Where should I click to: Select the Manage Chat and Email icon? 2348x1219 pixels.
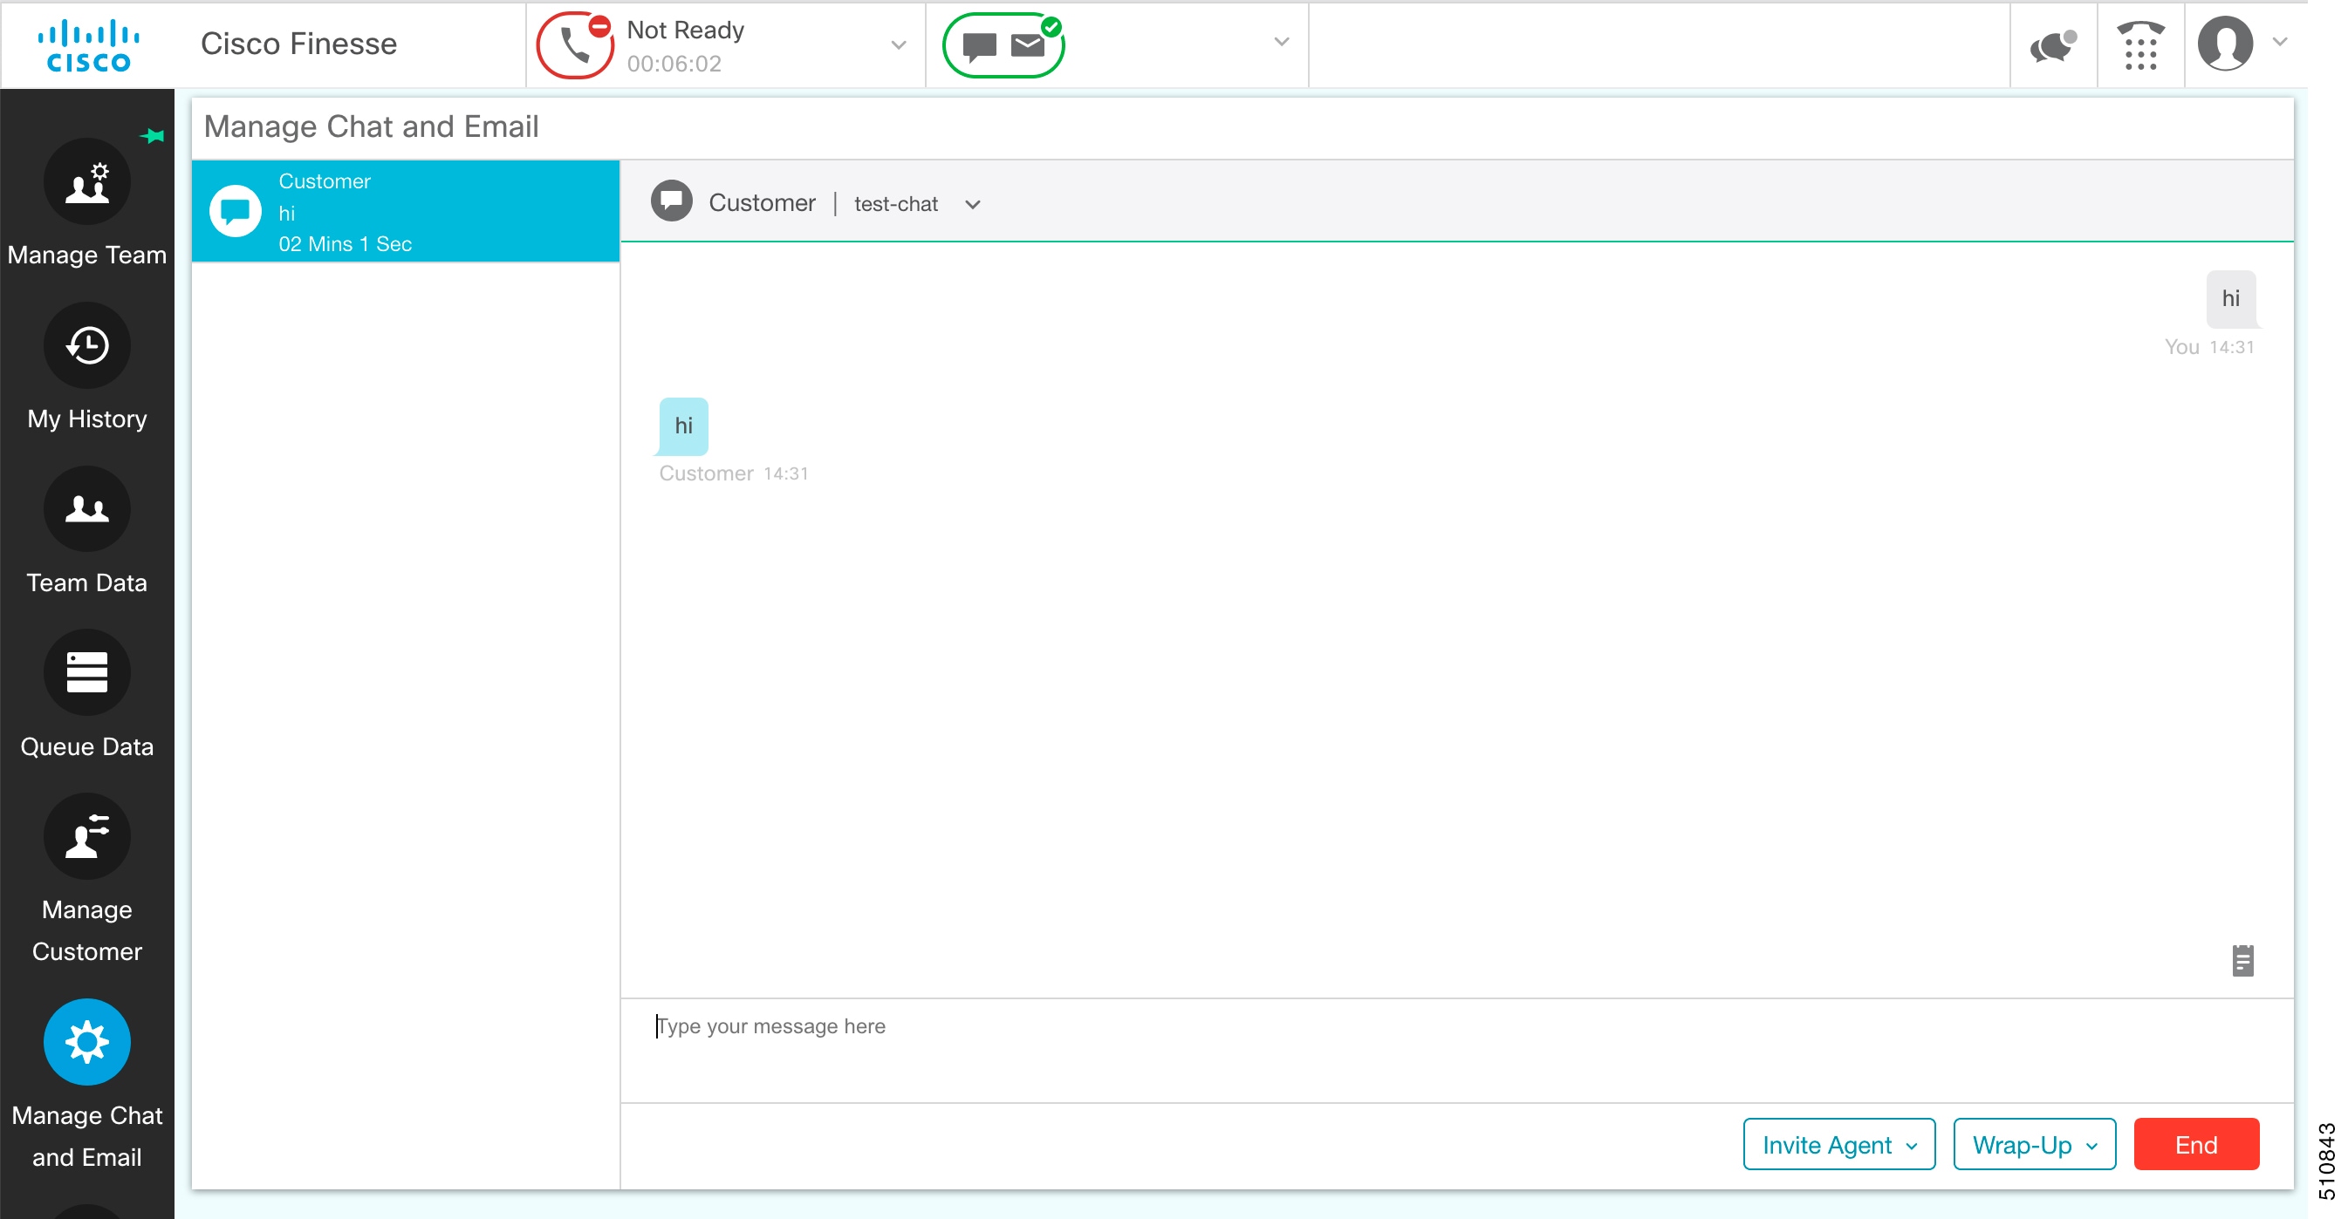(87, 1042)
